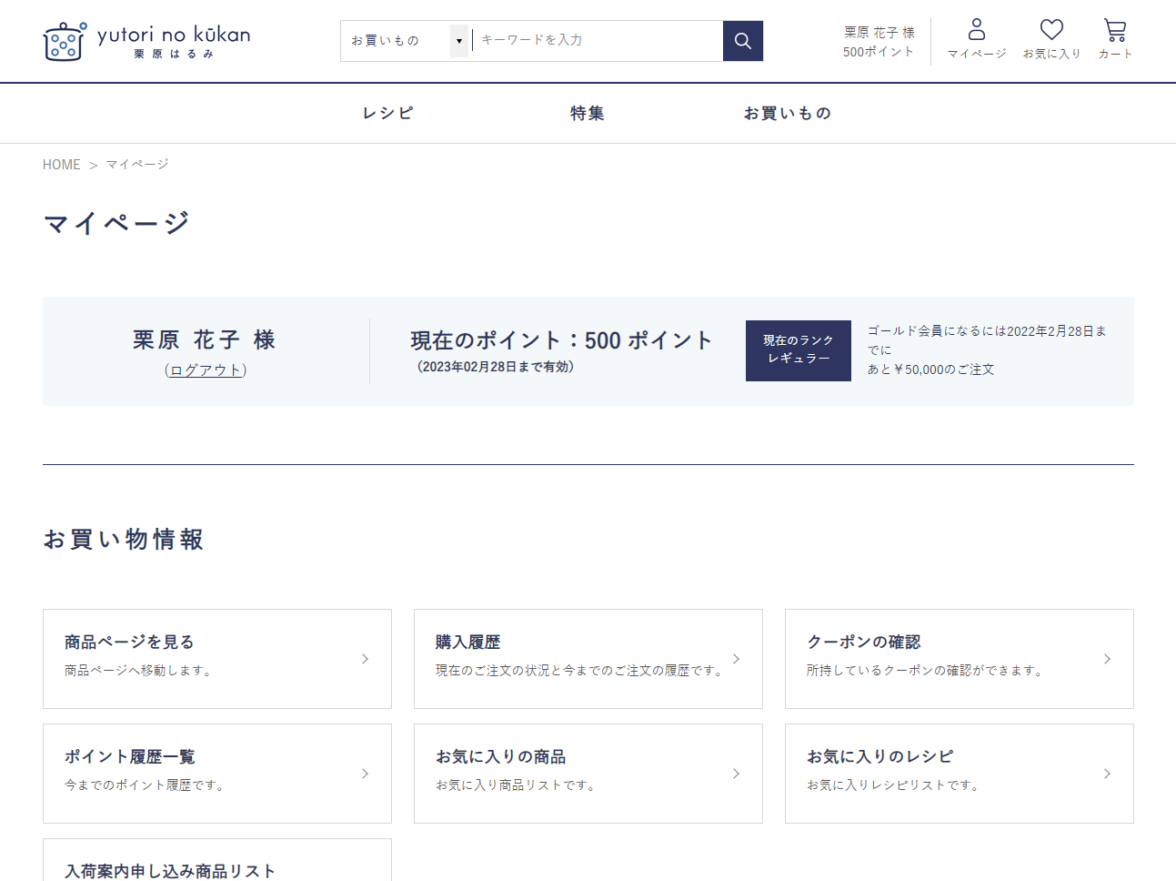Click the ログアウト link
Image resolution: width=1176 pixels, height=881 pixels.
click(206, 370)
